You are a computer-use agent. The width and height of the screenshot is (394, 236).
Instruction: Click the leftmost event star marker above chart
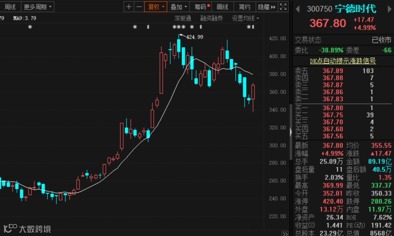pyautogui.click(x=30, y=27)
